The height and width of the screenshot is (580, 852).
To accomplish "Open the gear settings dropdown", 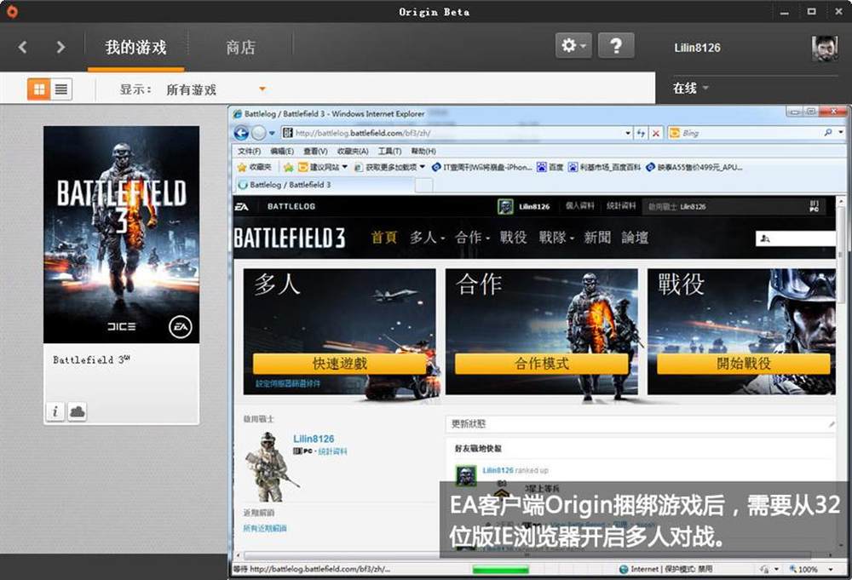I will [x=573, y=46].
